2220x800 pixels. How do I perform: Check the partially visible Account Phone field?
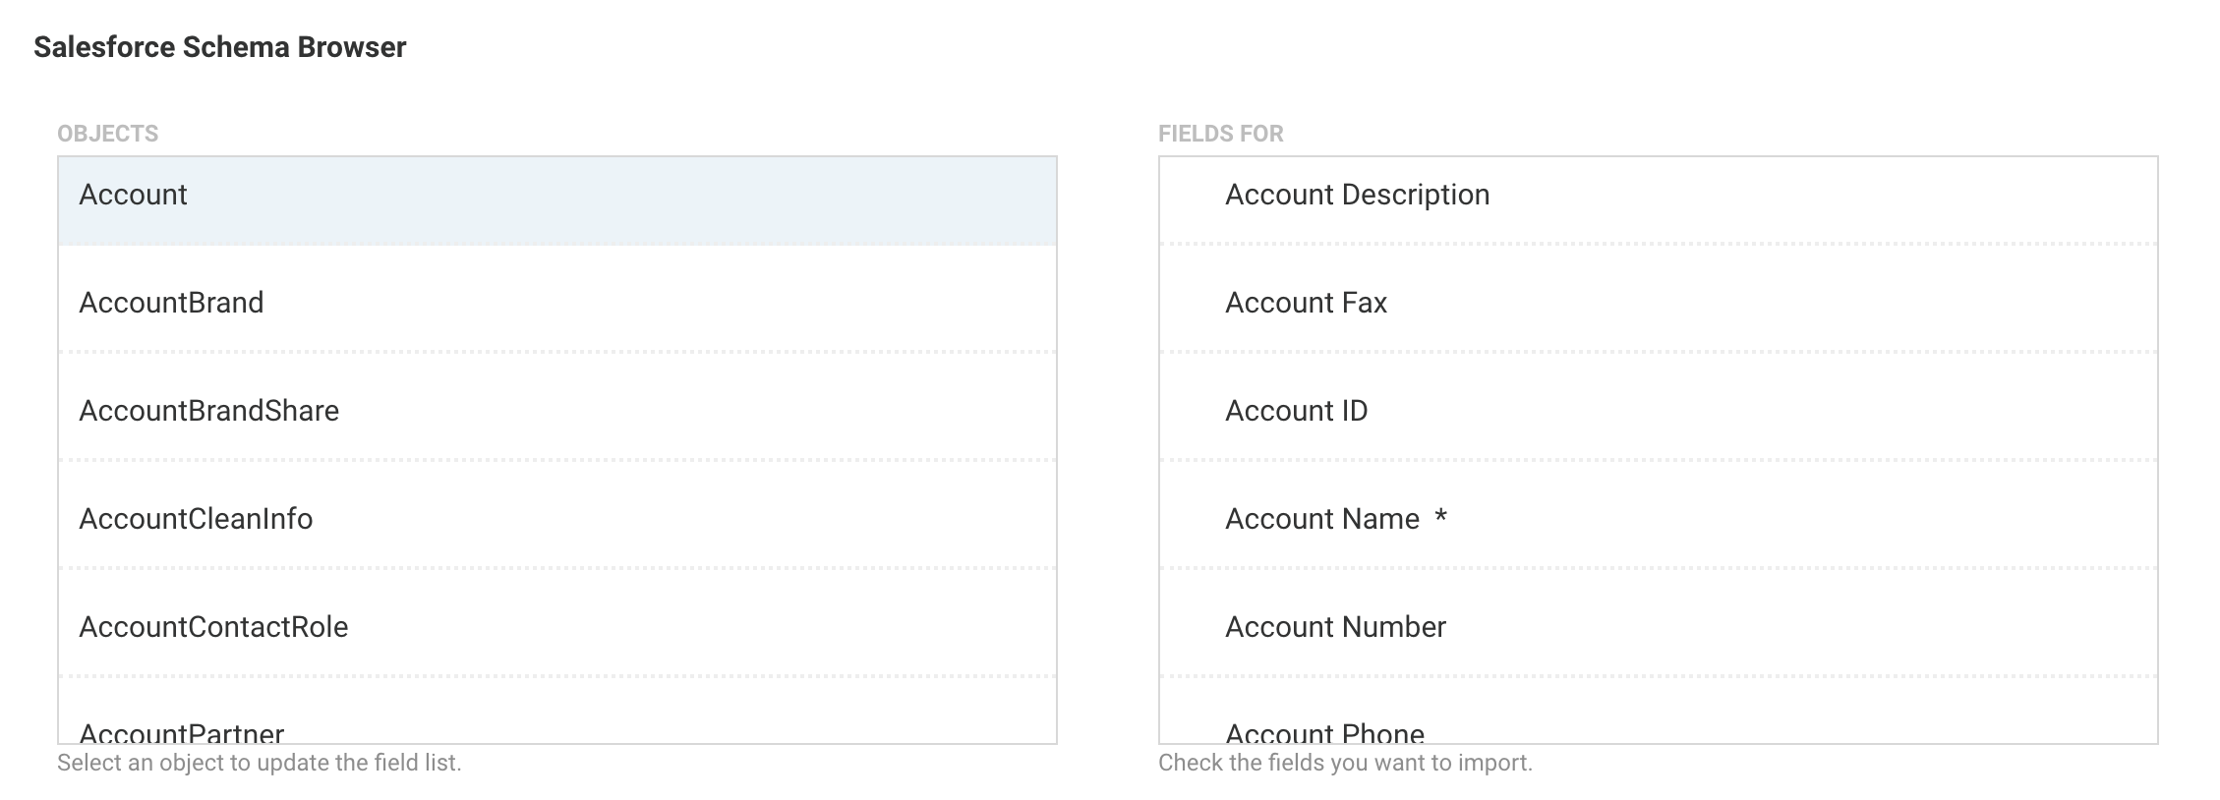(x=1324, y=732)
